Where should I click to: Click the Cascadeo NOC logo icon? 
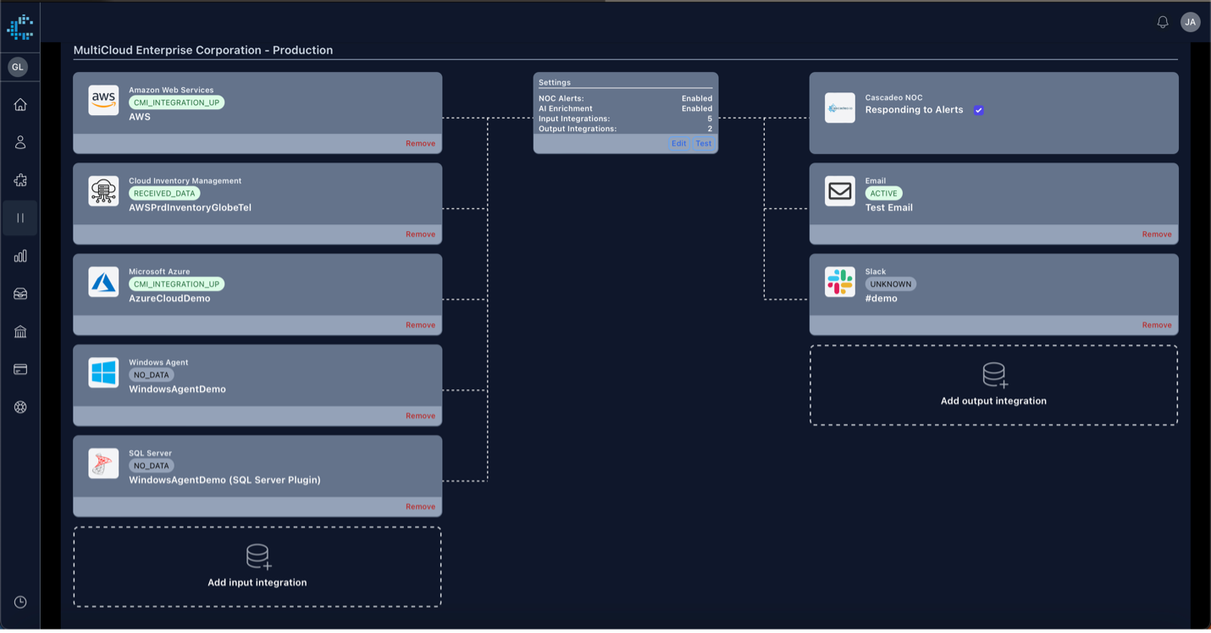pyautogui.click(x=840, y=107)
